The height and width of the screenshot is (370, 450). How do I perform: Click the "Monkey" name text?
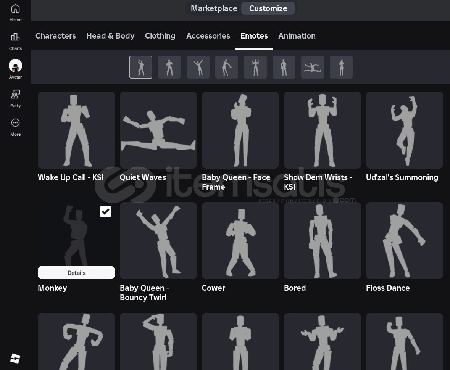tap(53, 288)
